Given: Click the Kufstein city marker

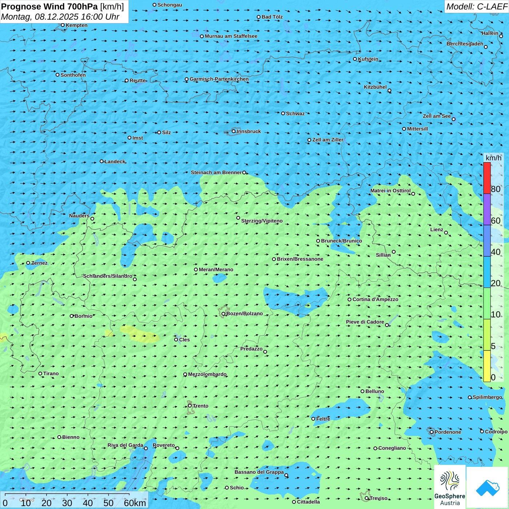Looking at the screenshot, I should tap(355, 59).
